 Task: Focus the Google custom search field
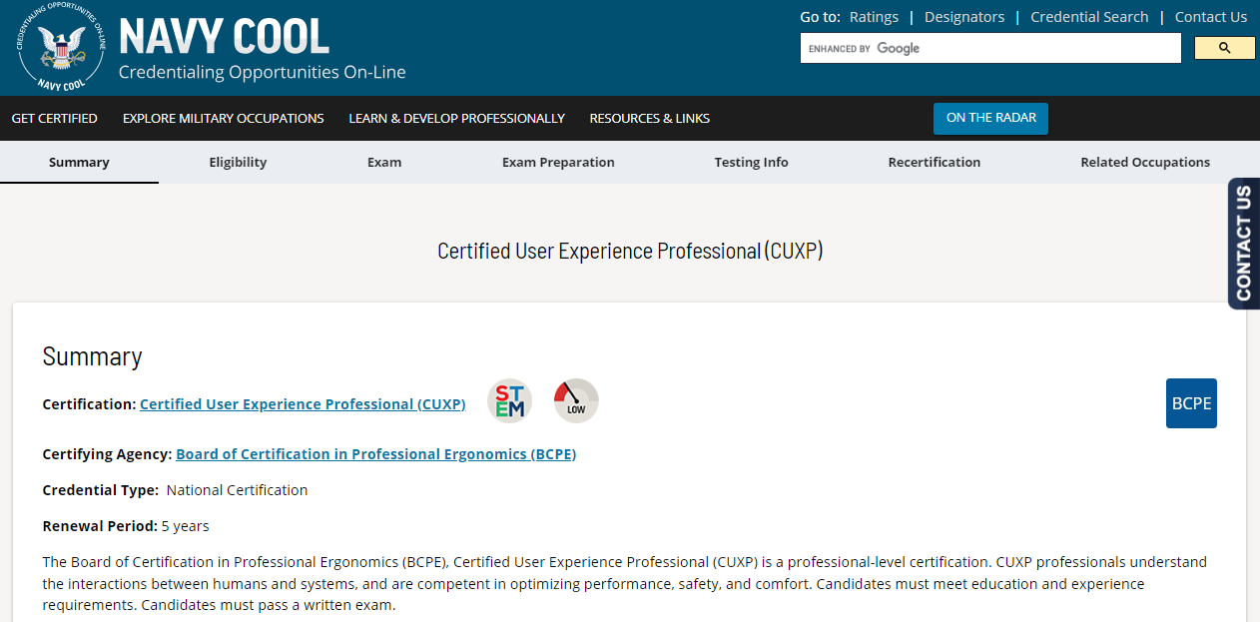pyautogui.click(x=990, y=48)
